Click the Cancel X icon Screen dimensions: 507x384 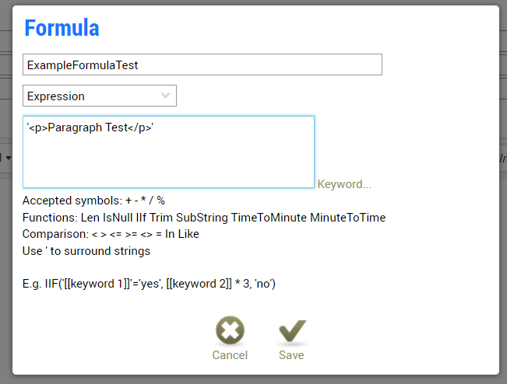click(x=230, y=331)
